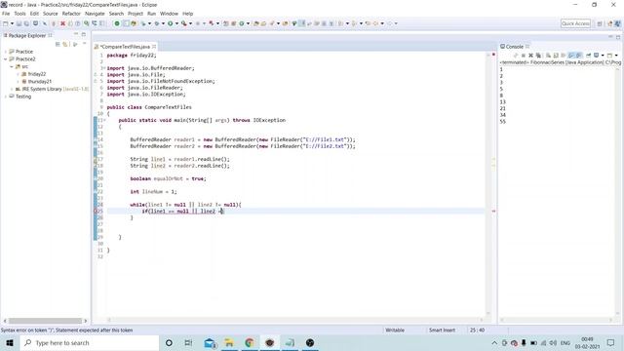Open the Project menu
The height and width of the screenshot is (351, 624).
(x=136, y=14)
